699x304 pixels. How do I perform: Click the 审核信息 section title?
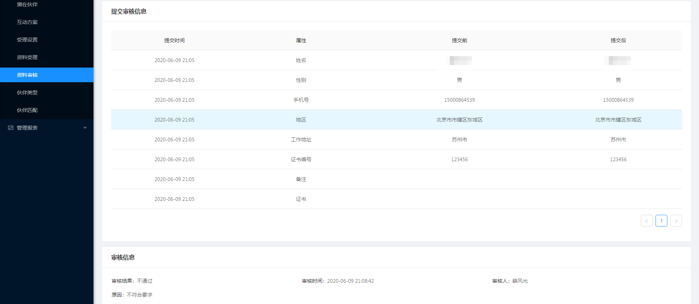click(123, 257)
